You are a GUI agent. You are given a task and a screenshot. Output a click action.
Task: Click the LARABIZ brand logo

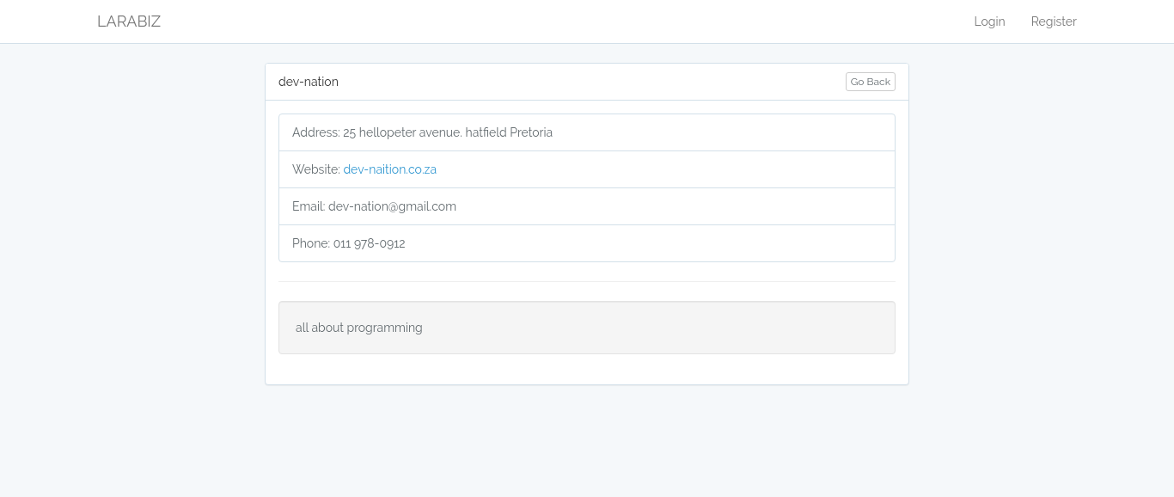pos(129,21)
